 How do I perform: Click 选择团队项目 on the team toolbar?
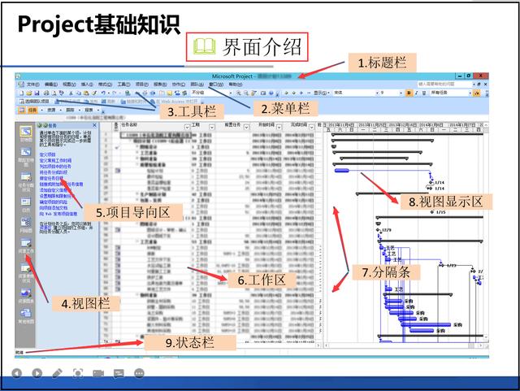34,102
